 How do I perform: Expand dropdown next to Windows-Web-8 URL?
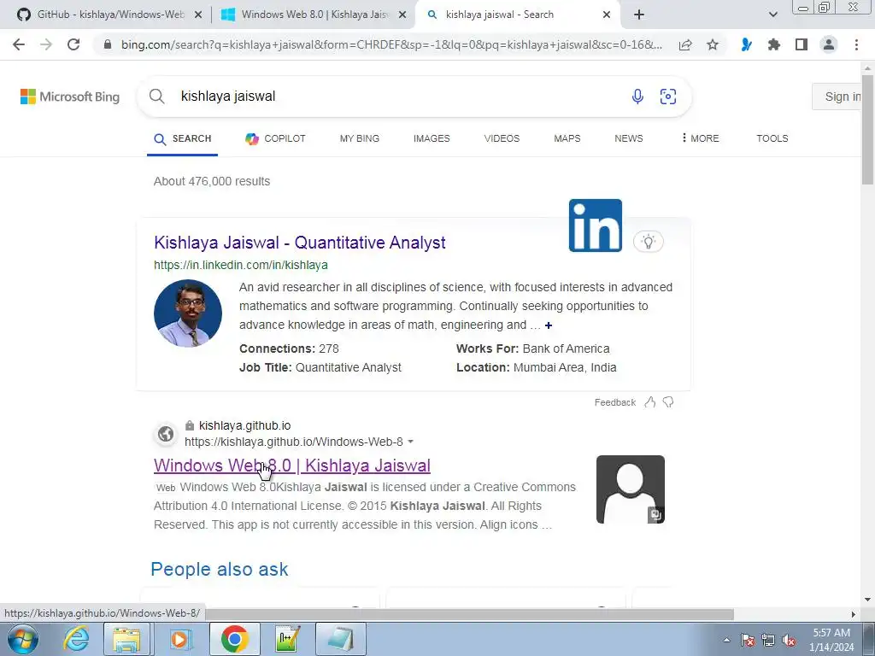[x=411, y=442]
